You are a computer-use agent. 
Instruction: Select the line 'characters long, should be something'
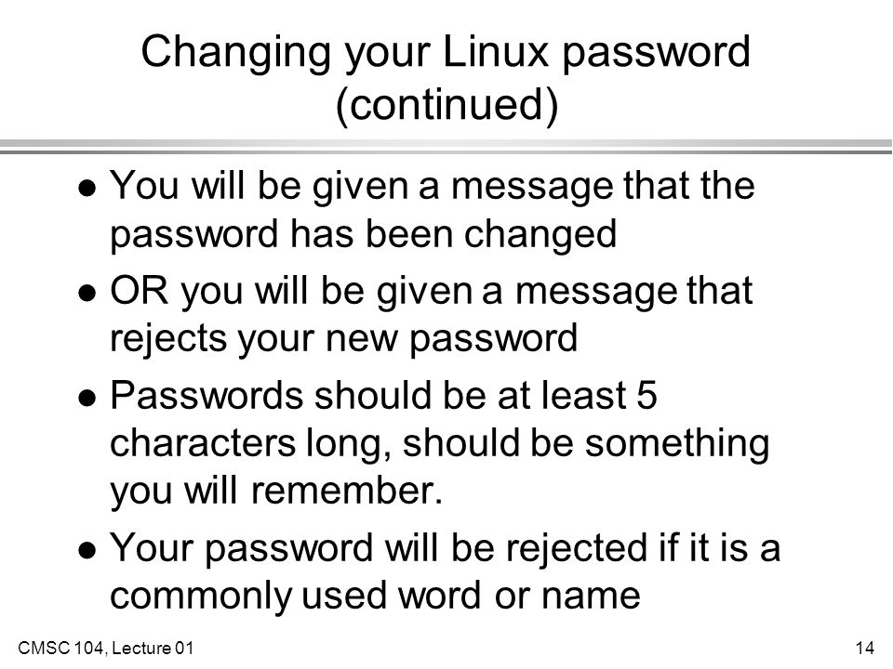click(x=440, y=444)
